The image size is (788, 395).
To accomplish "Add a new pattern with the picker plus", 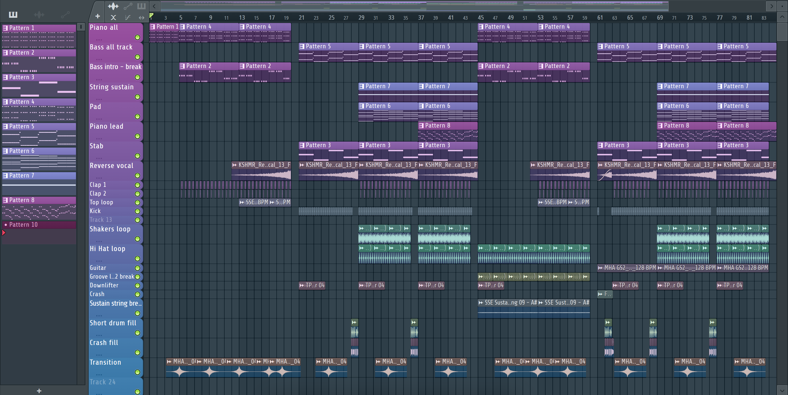I will [39, 391].
